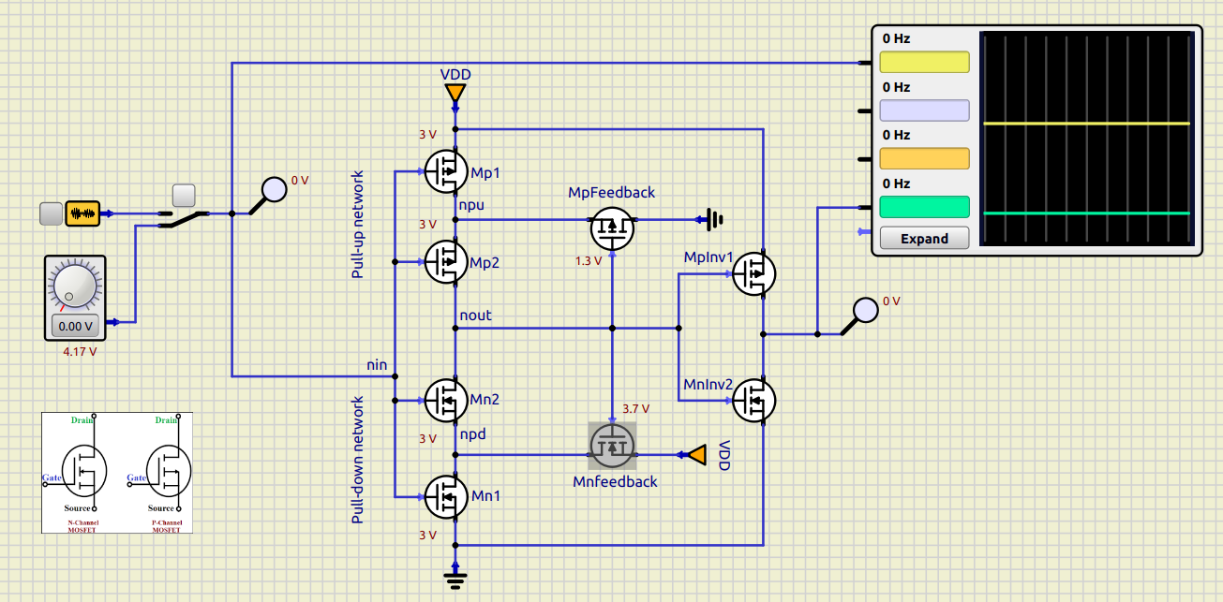Click the Mn1 N-channel MOSFET symbol
The height and width of the screenshot is (602, 1223).
(447, 496)
